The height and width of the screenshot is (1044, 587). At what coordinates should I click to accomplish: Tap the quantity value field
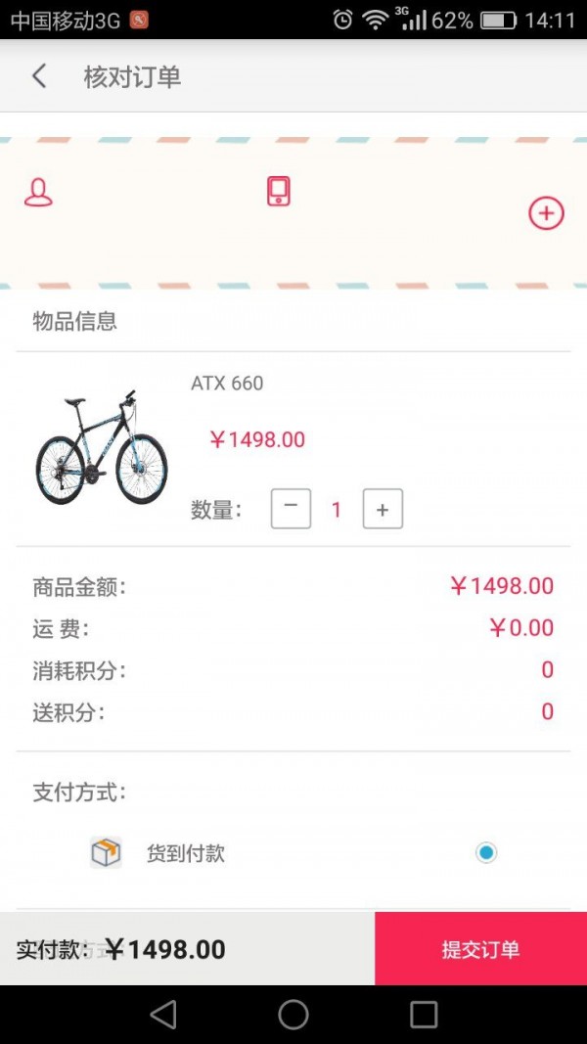click(x=337, y=509)
